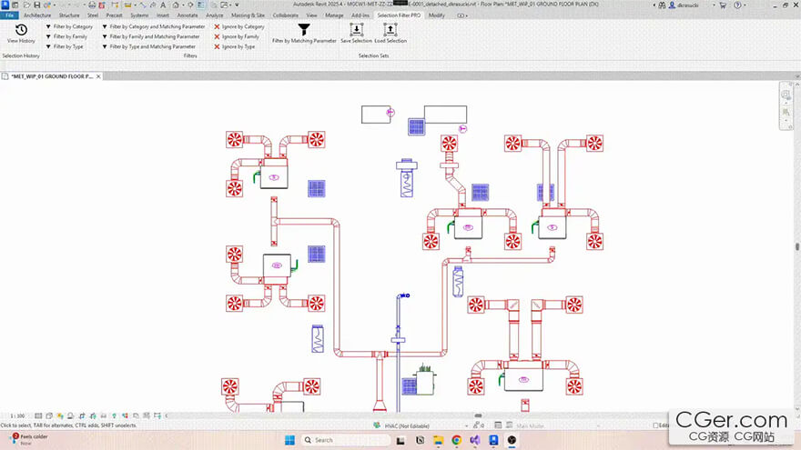801x450 pixels.
Task: Expand the quick access toolbar customize arrow
Action: [x=237, y=5]
